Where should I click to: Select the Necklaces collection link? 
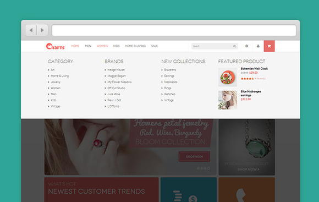pos(170,82)
